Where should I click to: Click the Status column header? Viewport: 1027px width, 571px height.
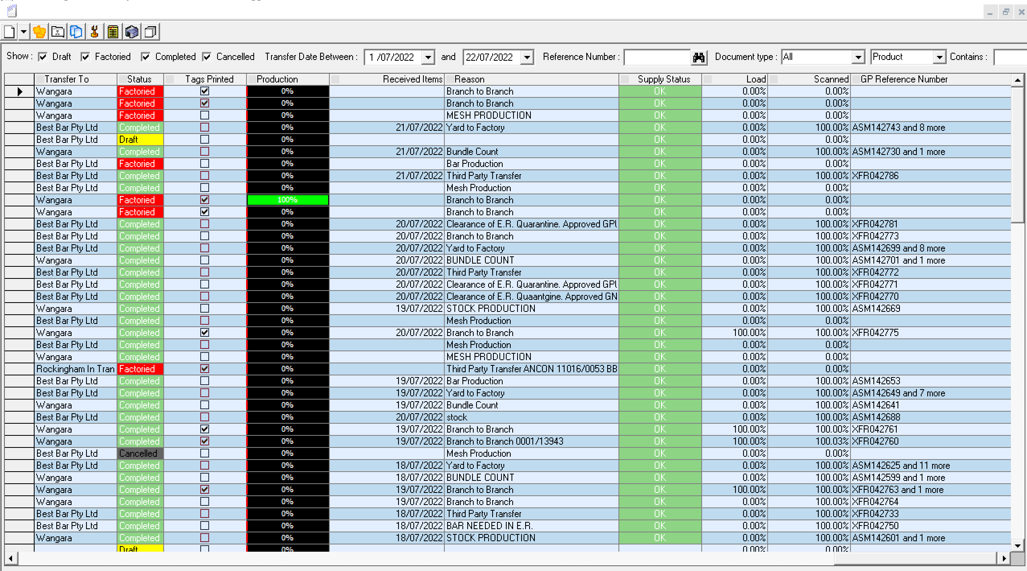[x=140, y=79]
